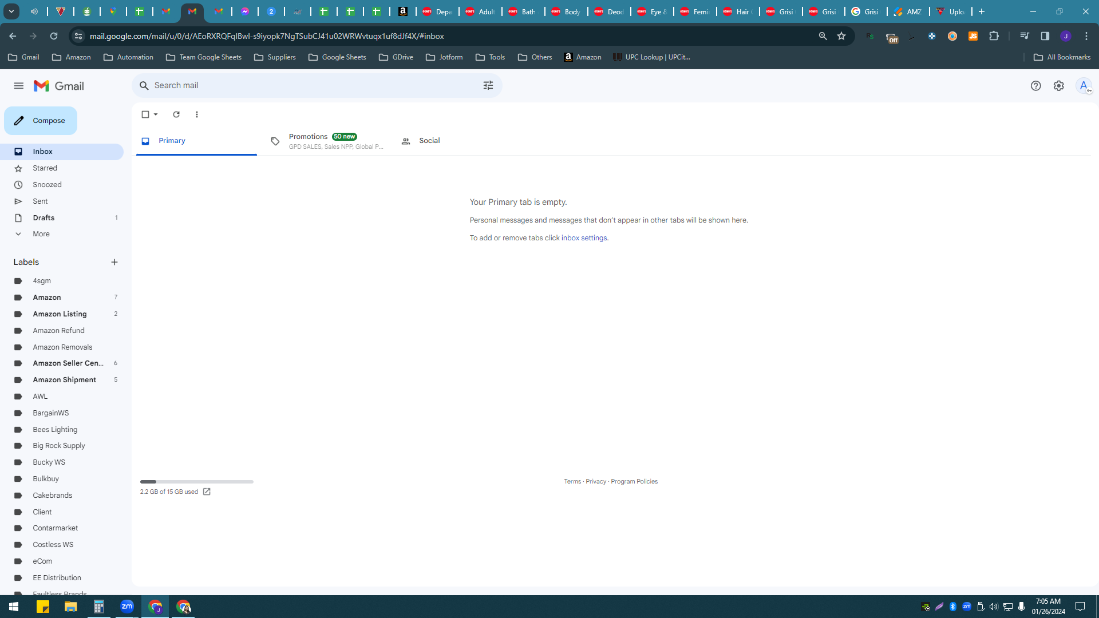
Task: Expand the More sidebar section
Action: (62, 234)
